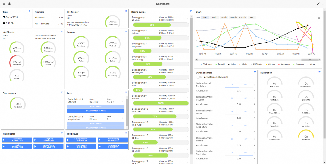Click the notifications bell icon
The image size is (326, 164).
coord(10,4)
